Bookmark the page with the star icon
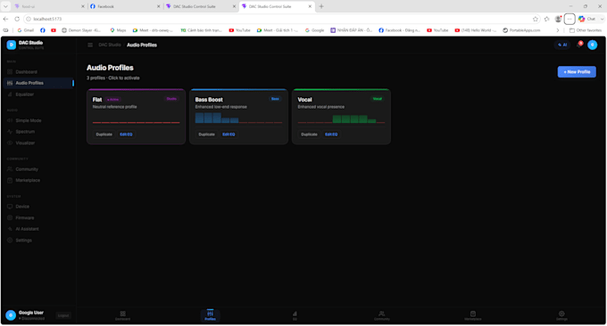 (536, 19)
